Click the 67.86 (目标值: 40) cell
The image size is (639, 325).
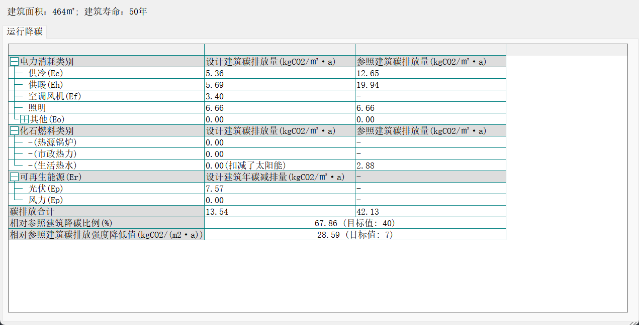(354, 223)
